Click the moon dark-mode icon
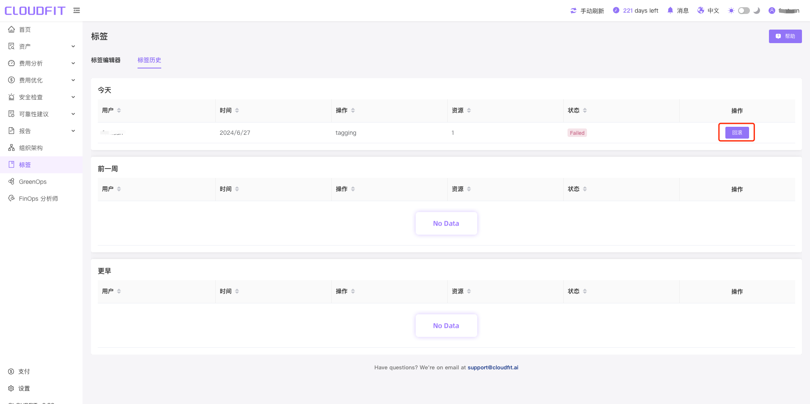 [x=757, y=11]
